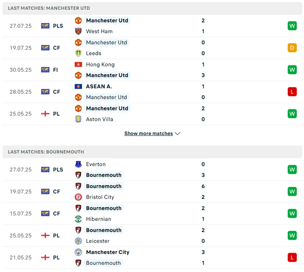Click the Everton club crest

point(78,164)
